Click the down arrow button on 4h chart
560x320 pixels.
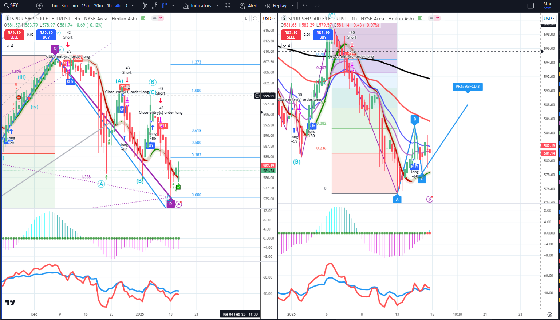tap(246, 19)
